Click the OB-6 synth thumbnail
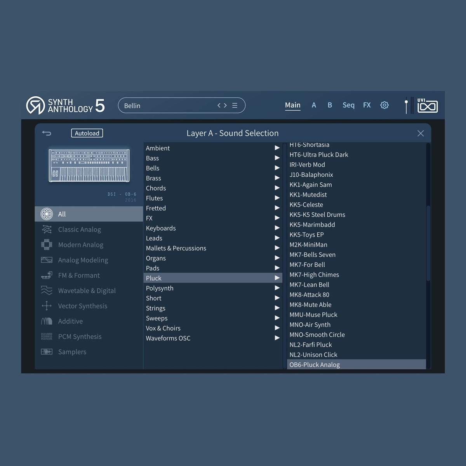Image resolution: width=466 pixels, height=466 pixels. tap(89, 166)
